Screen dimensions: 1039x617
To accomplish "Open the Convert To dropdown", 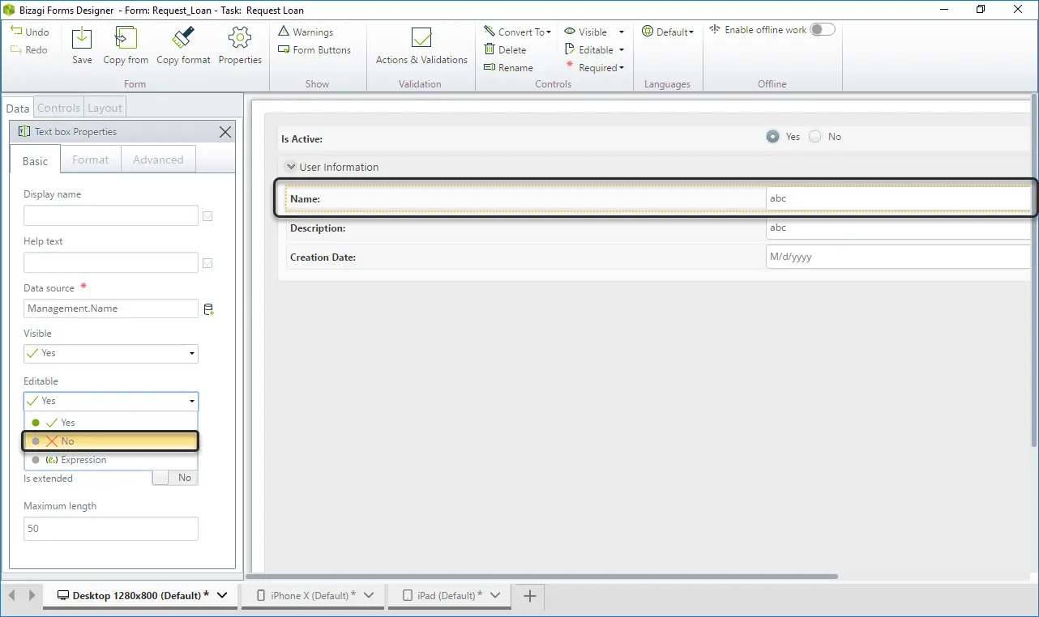I will pos(517,32).
